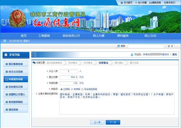Open 修改登录密码 in the sidebar

[x=16, y=102]
